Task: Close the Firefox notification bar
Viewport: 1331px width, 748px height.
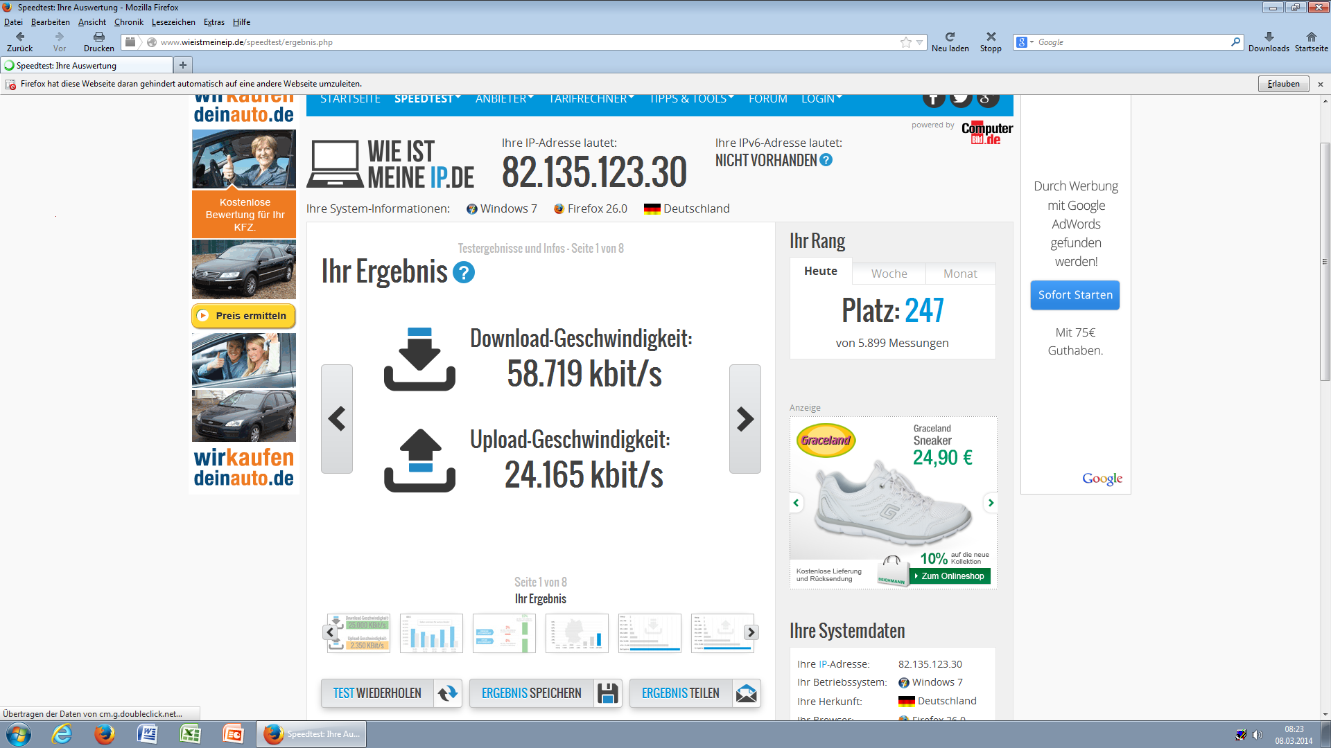Action: [x=1321, y=84]
